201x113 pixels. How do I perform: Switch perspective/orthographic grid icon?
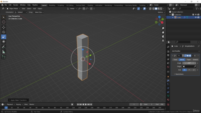tap(163, 40)
